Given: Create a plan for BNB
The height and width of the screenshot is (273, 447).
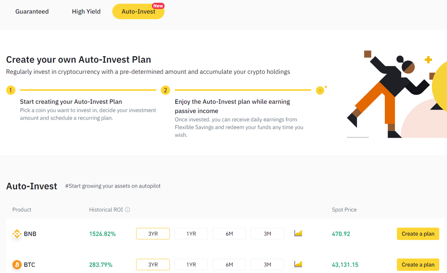Looking at the screenshot, I should (418, 234).
